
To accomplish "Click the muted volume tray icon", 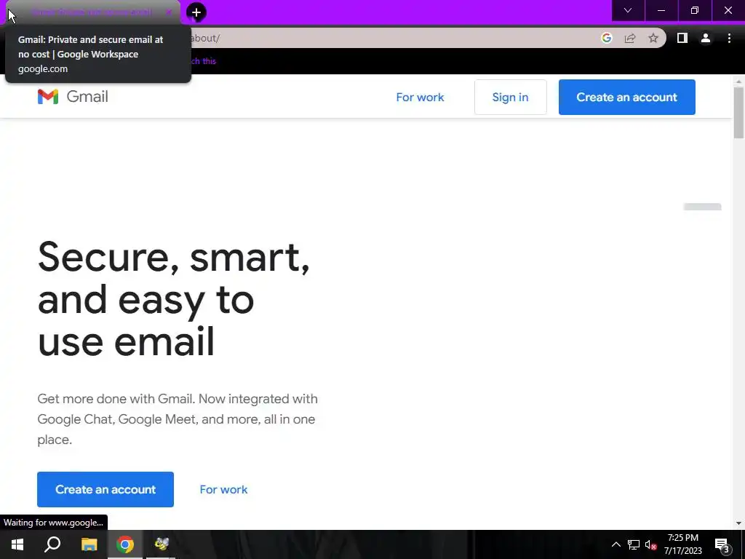I will coord(650,544).
